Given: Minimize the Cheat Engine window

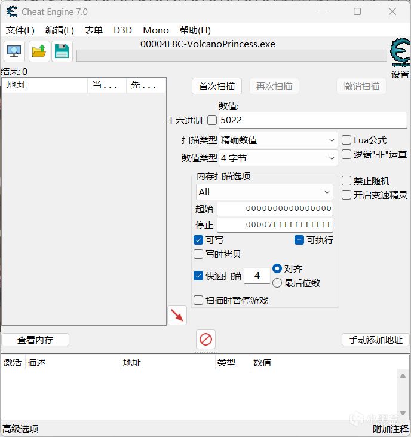Looking at the screenshot, I should point(323,11).
